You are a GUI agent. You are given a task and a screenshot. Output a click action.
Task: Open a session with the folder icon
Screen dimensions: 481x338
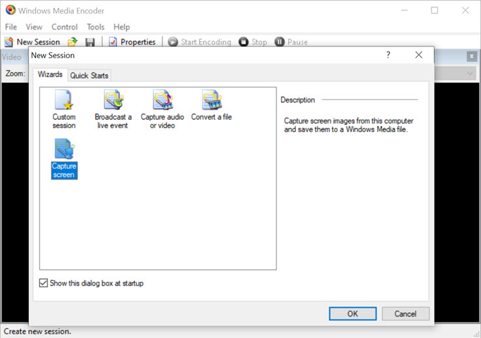tap(73, 42)
